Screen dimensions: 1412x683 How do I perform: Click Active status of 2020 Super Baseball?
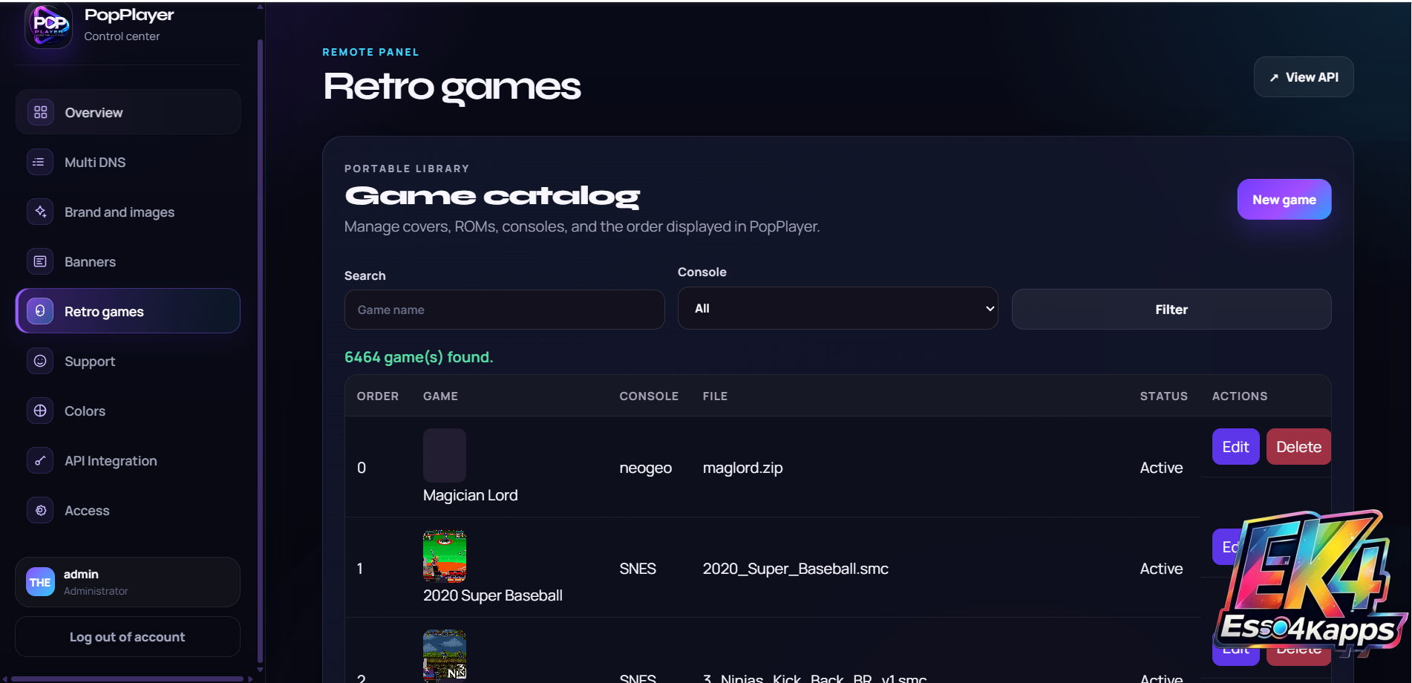click(x=1161, y=569)
